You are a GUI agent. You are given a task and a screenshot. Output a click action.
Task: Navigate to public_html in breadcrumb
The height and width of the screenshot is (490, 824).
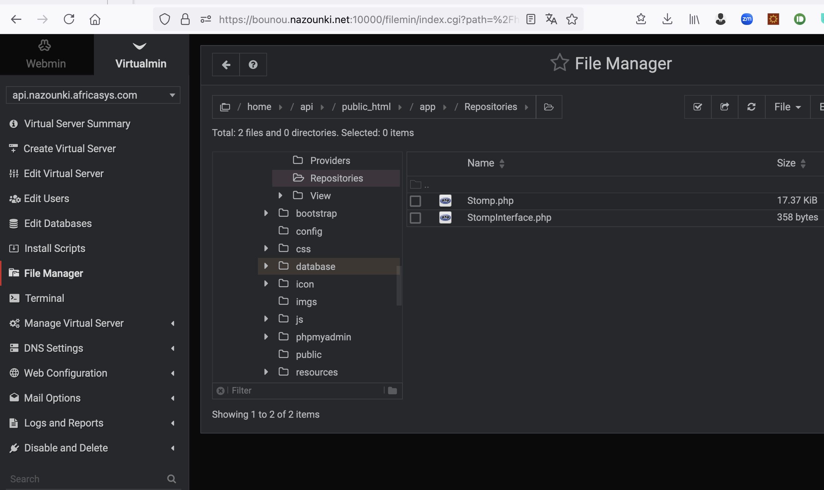(x=366, y=107)
